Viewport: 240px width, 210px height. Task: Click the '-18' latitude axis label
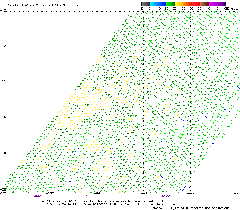coord(3,153)
